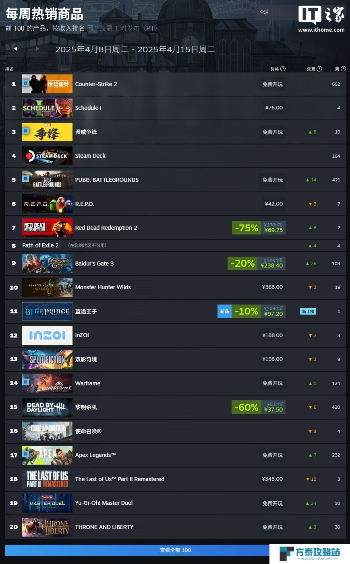Click the 免费开玩 button for Counter-Strike 2
Screen dimensions: 350x564
273,84
